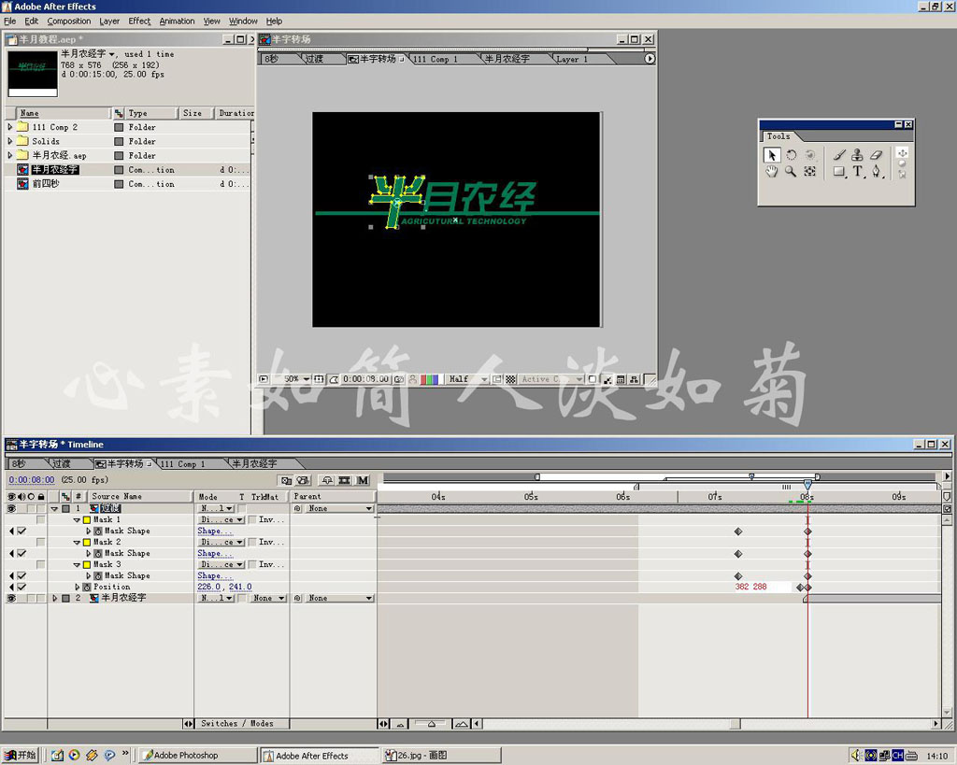Expand the 半月农经.aep folder
957x765 pixels.
(9, 155)
